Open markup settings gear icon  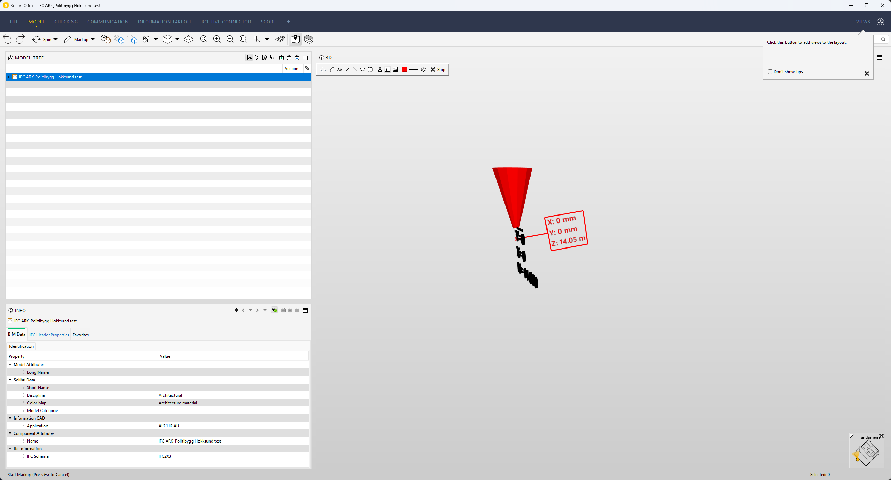tap(423, 70)
